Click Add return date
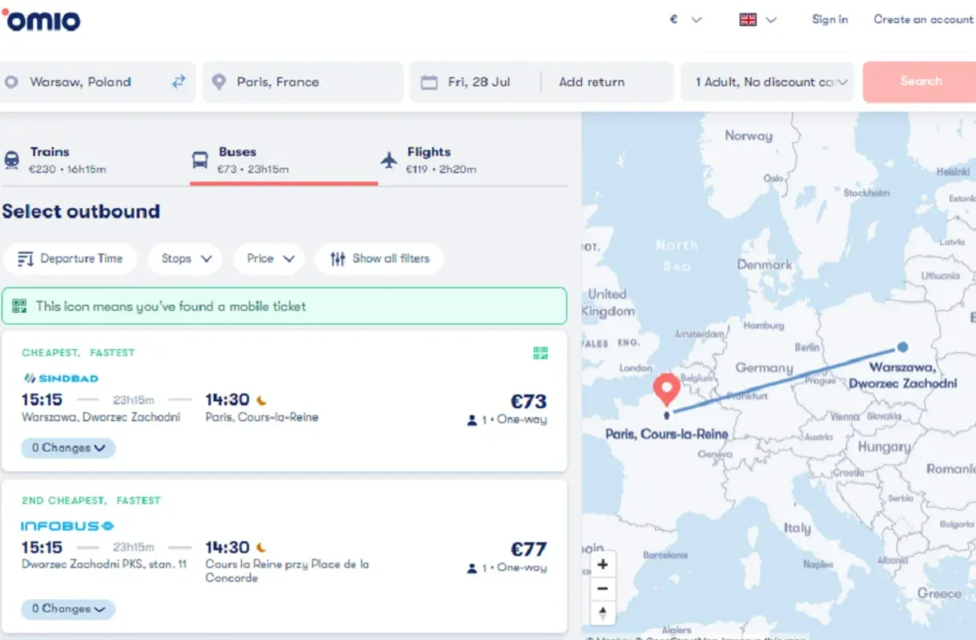976x640 pixels. pyautogui.click(x=591, y=82)
